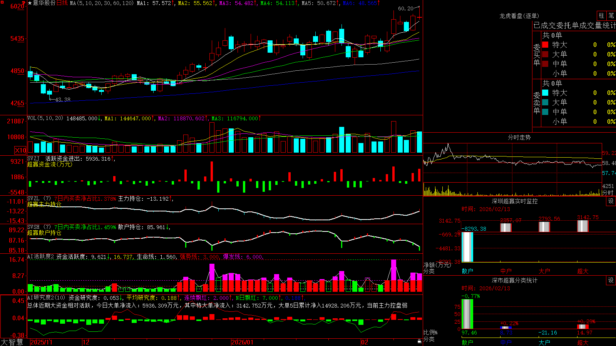Click the dark red 中单 buy-order swatch
The image size is (616, 346).
545,64
